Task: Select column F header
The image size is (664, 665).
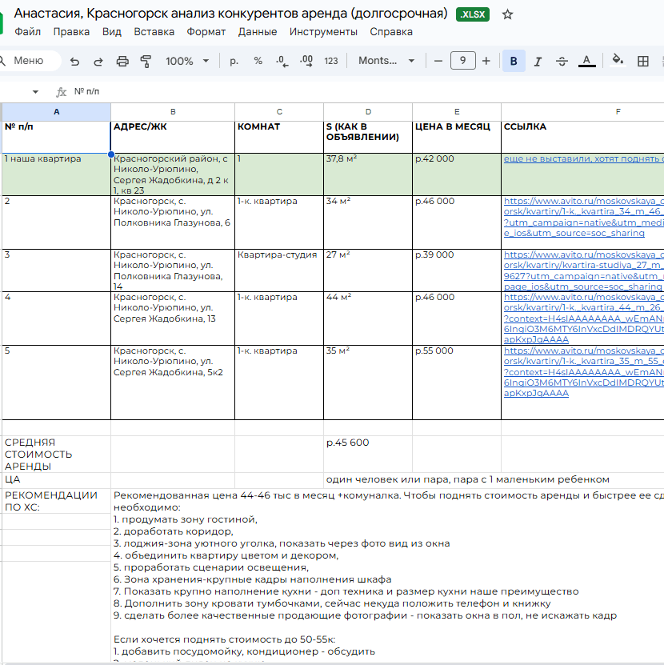Action: point(582,112)
